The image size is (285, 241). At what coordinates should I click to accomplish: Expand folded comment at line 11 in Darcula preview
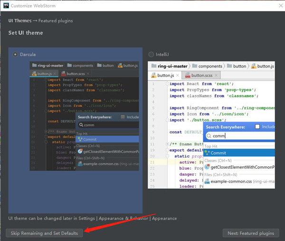[46, 132]
